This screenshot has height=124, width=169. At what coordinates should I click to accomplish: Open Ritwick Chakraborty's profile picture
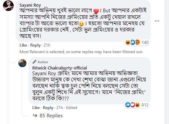click(x=22, y=63)
